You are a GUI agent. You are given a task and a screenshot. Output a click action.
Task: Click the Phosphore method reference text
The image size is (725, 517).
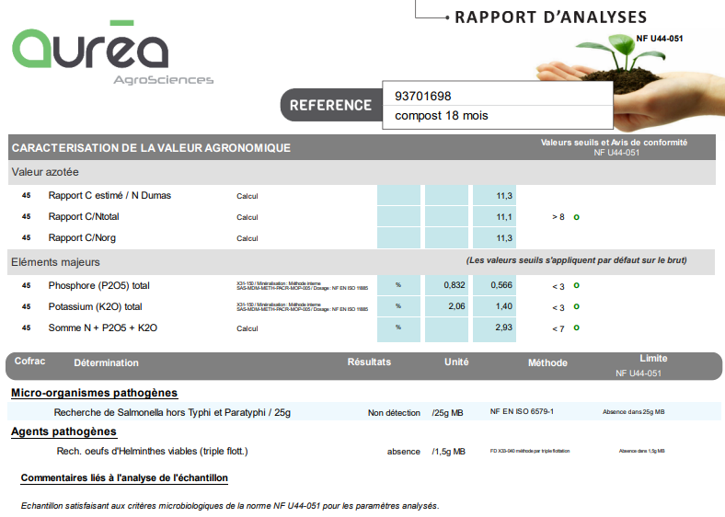click(303, 286)
